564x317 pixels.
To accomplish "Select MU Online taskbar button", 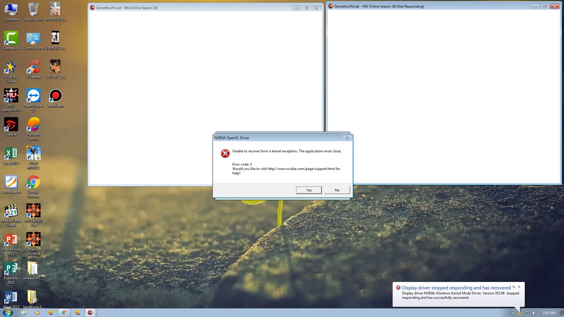I will coord(90,313).
